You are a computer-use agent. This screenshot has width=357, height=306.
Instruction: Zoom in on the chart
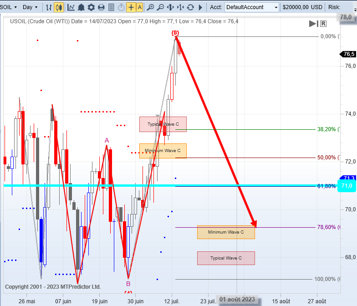coord(150,7)
